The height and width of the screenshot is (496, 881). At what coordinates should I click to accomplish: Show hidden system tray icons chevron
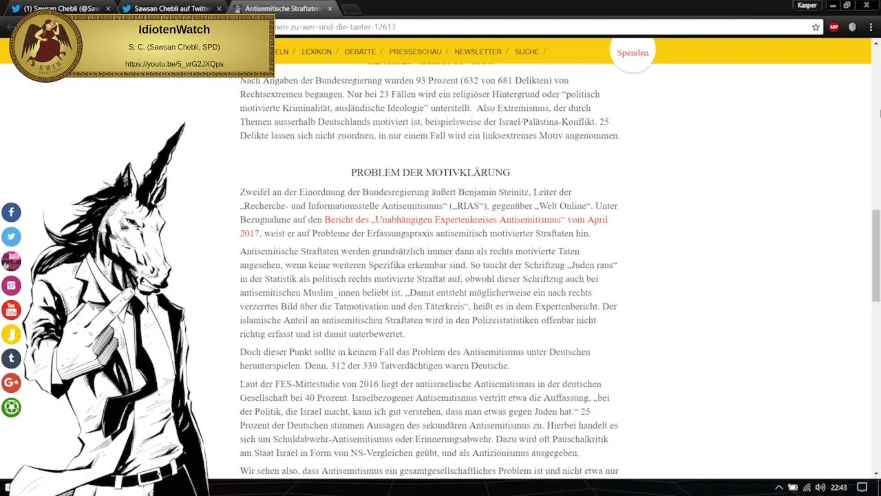(779, 487)
